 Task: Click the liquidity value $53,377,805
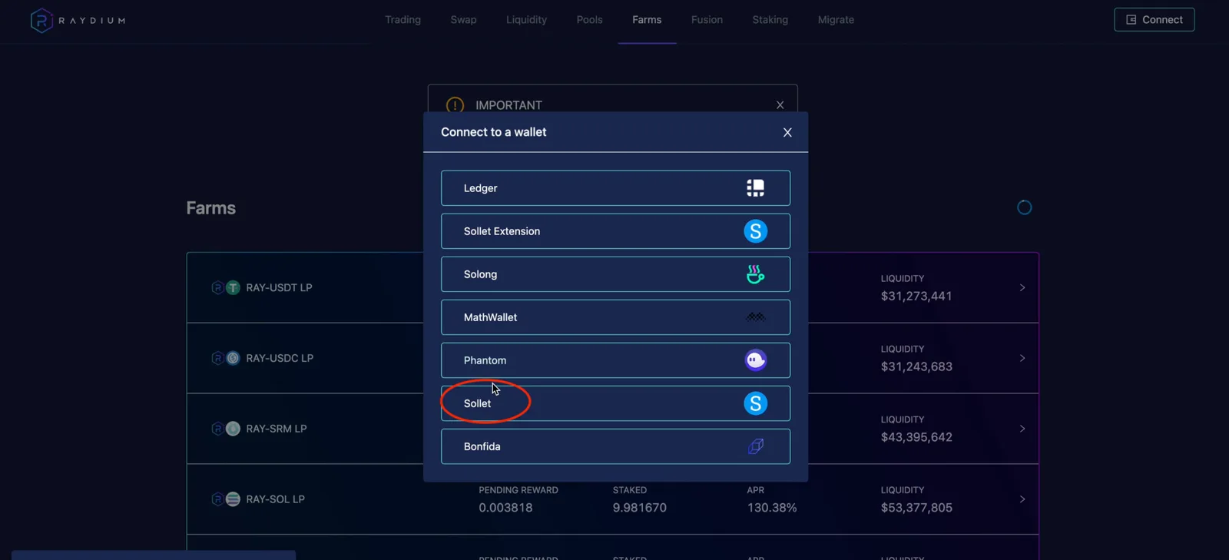(x=916, y=508)
